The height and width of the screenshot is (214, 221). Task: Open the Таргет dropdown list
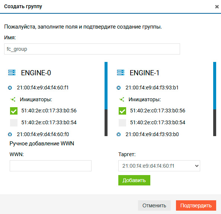[159, 166]
